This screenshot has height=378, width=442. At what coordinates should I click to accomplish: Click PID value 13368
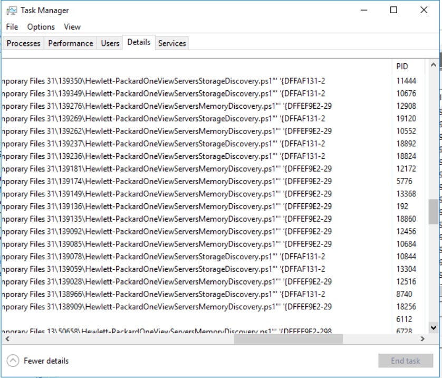tap(406, 194)
